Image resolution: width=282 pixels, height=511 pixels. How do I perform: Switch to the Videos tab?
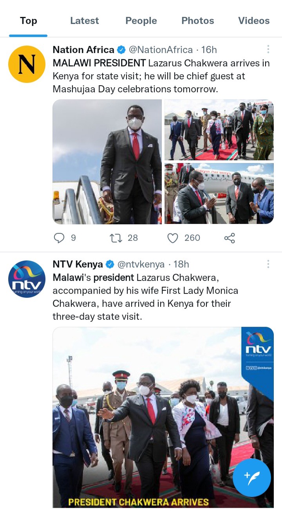click(254, 21)
